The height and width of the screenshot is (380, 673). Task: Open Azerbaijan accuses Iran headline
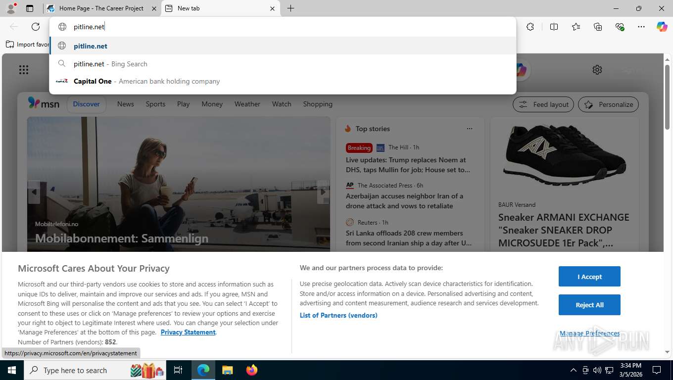click(x=405, y=201)
